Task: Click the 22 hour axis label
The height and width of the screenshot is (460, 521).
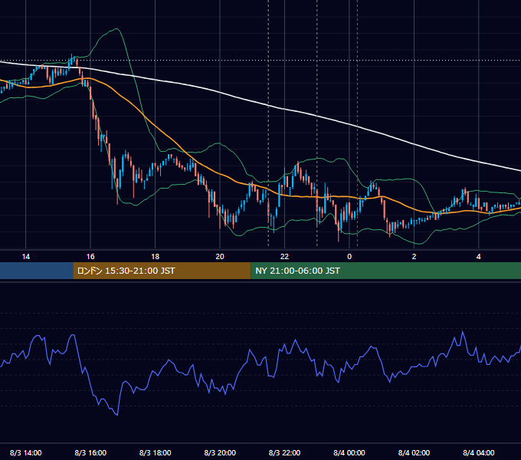Action: [284, 257]
